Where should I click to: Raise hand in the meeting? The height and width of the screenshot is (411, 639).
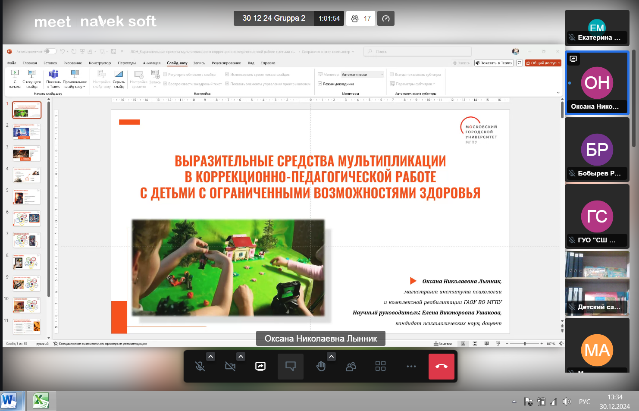(321, 367)
